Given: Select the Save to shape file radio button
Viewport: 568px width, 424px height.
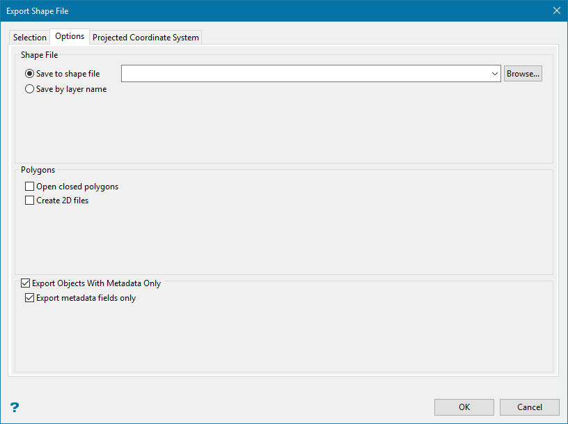Looking at the screenshot, I should pos(29,74).
